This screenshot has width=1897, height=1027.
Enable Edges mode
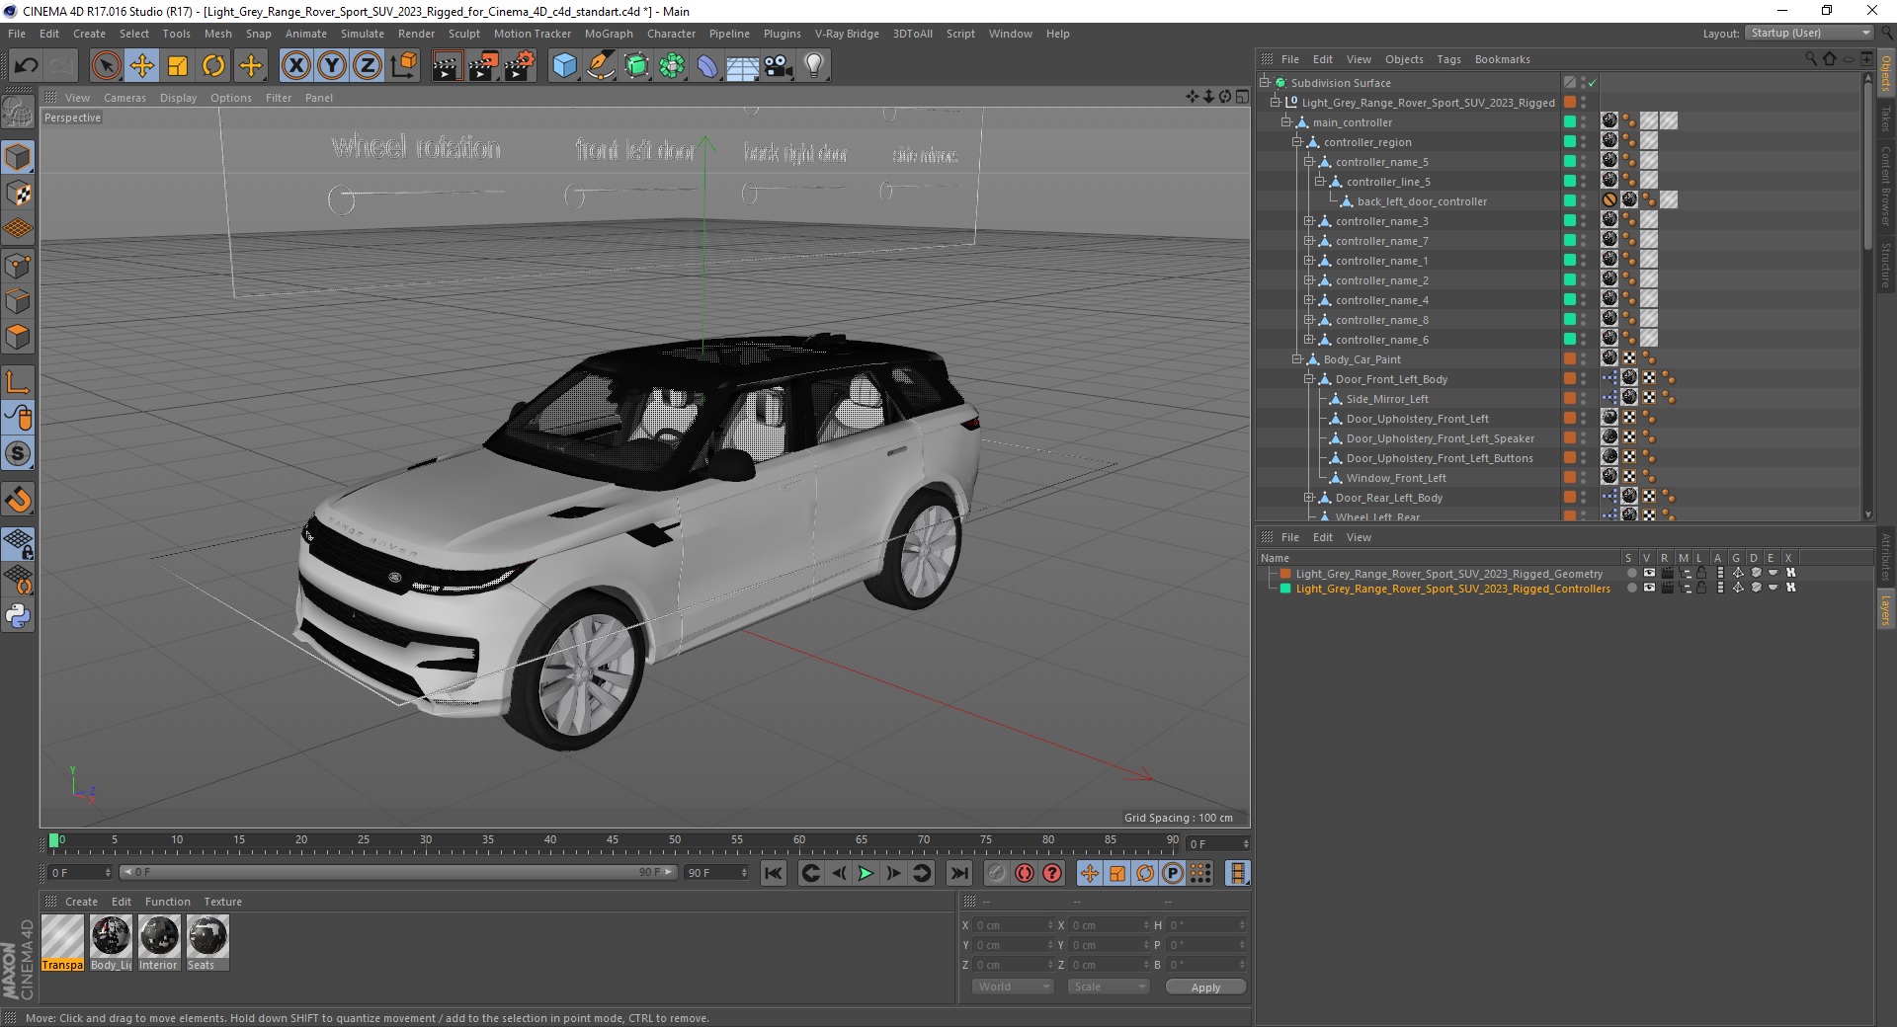[x=18, y=300]
